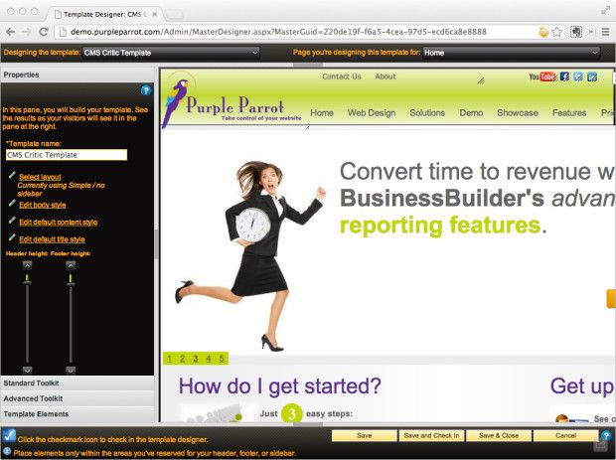Go to slide 5 in banner pager
Image resolution: width=616 pixels, height=460 pixels.
point(222,359)
